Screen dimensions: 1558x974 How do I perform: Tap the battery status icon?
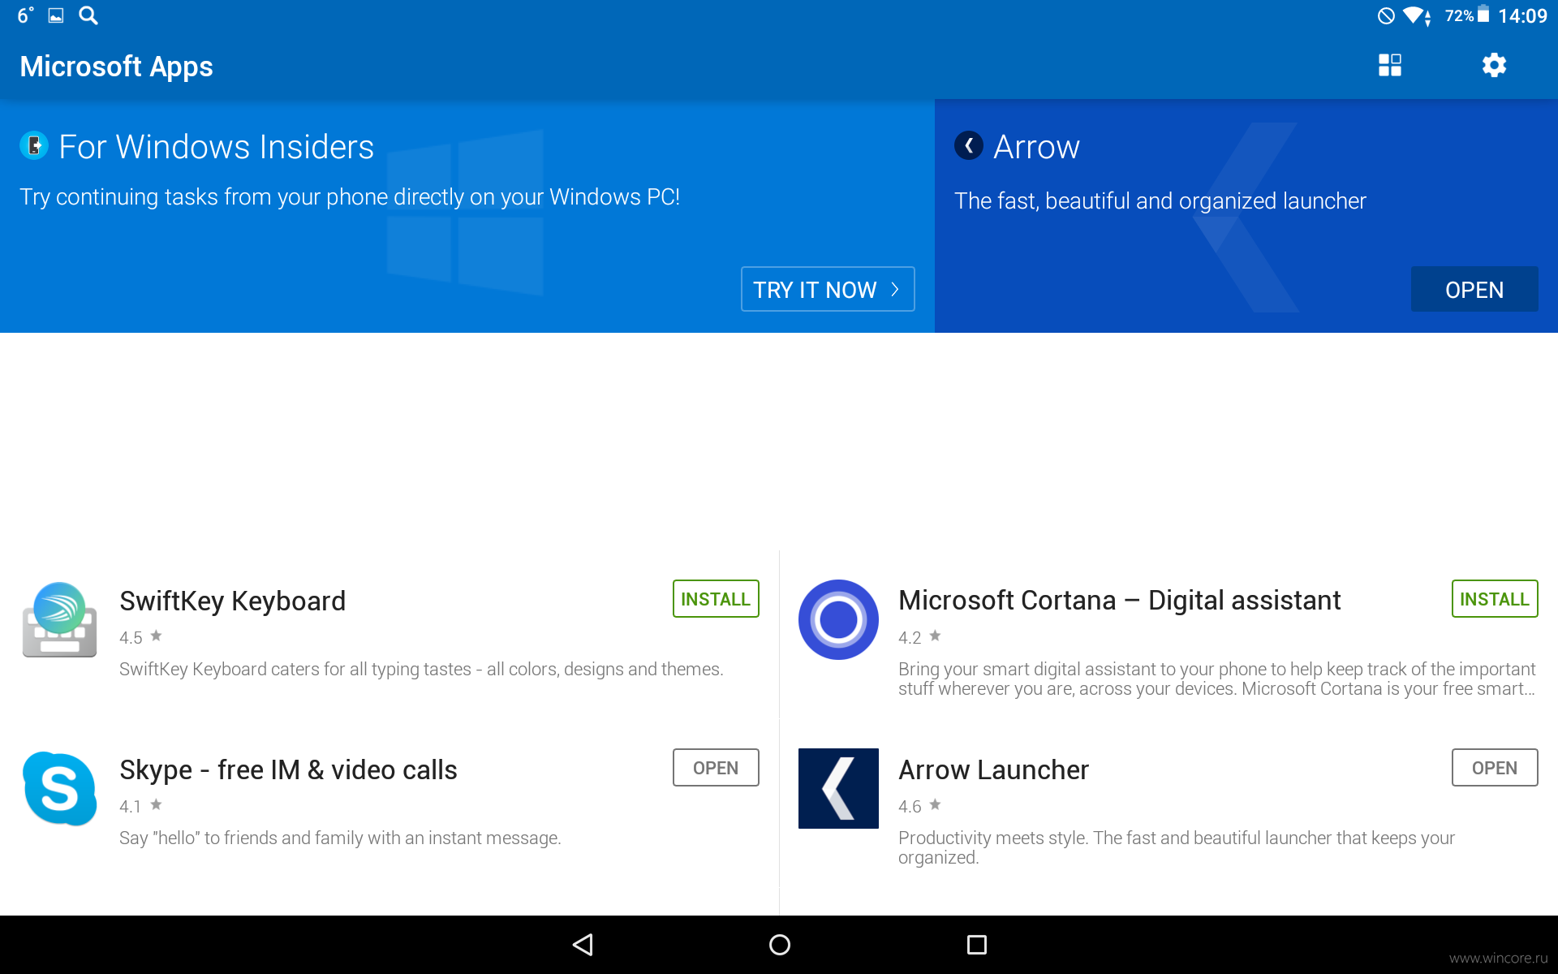pyautogui.click(x=1483, y=15)
